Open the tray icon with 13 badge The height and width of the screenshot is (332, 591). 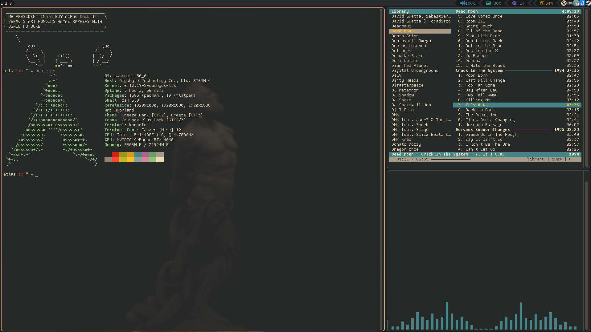pyautogui.click(x=576, y=3)
